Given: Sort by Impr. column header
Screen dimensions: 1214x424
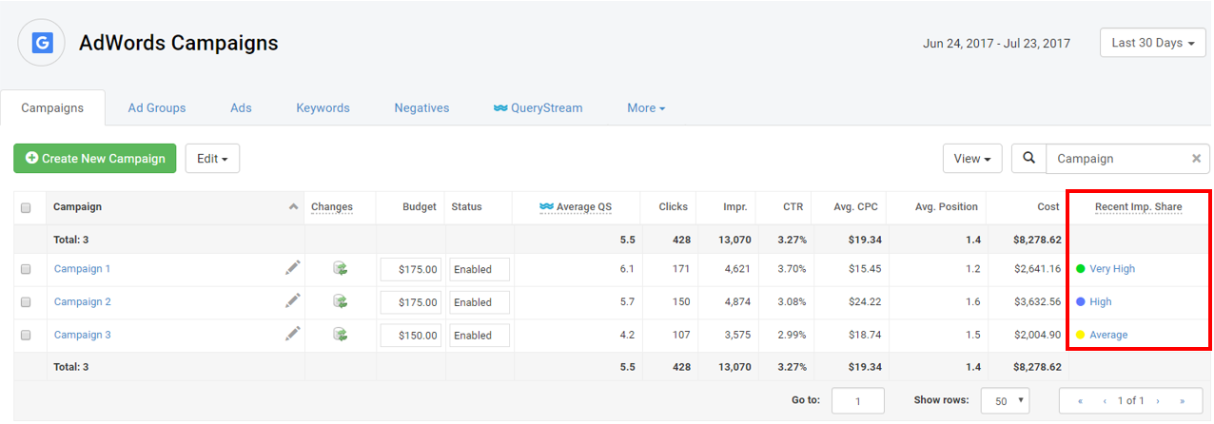Looking at the screenshot, I should point(735,207).
